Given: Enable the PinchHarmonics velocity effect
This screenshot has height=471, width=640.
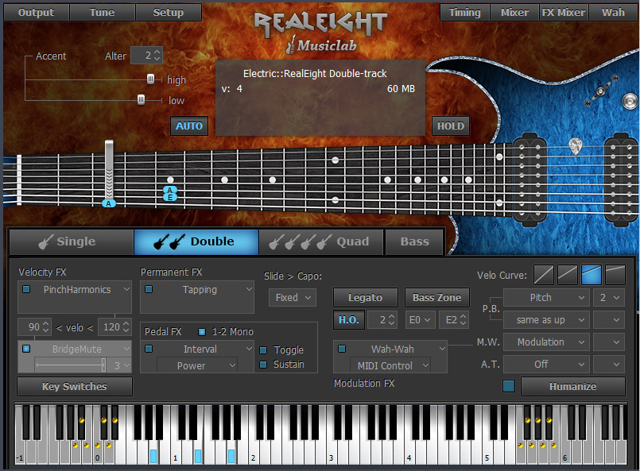Looking at the screenshot, I should point(26,289).
